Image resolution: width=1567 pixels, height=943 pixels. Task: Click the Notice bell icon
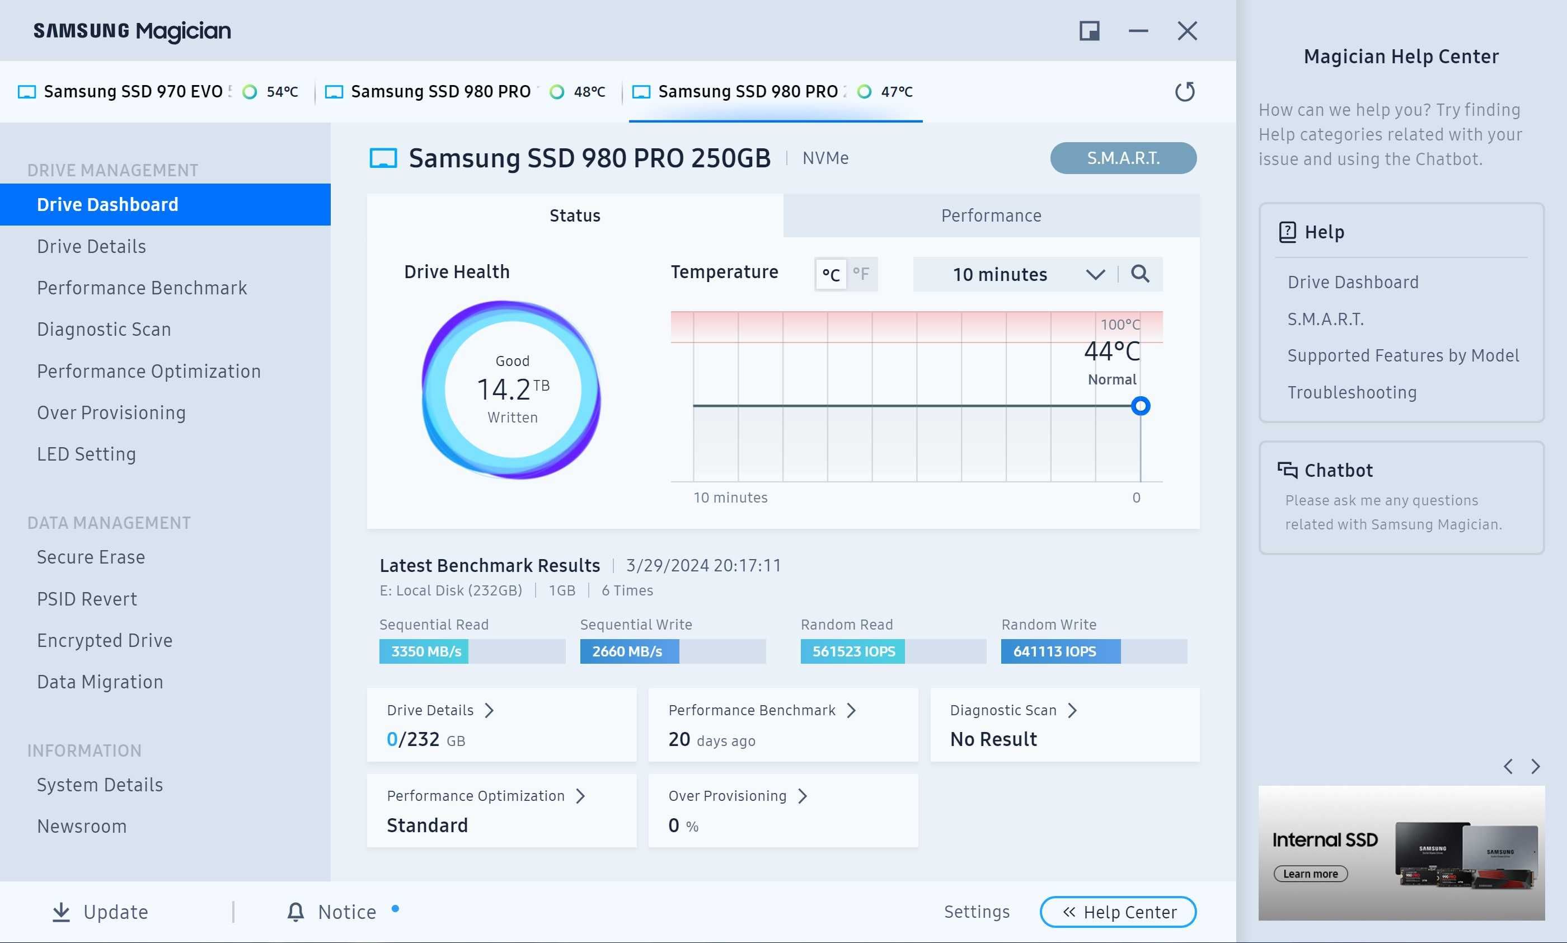click(295, 912)
